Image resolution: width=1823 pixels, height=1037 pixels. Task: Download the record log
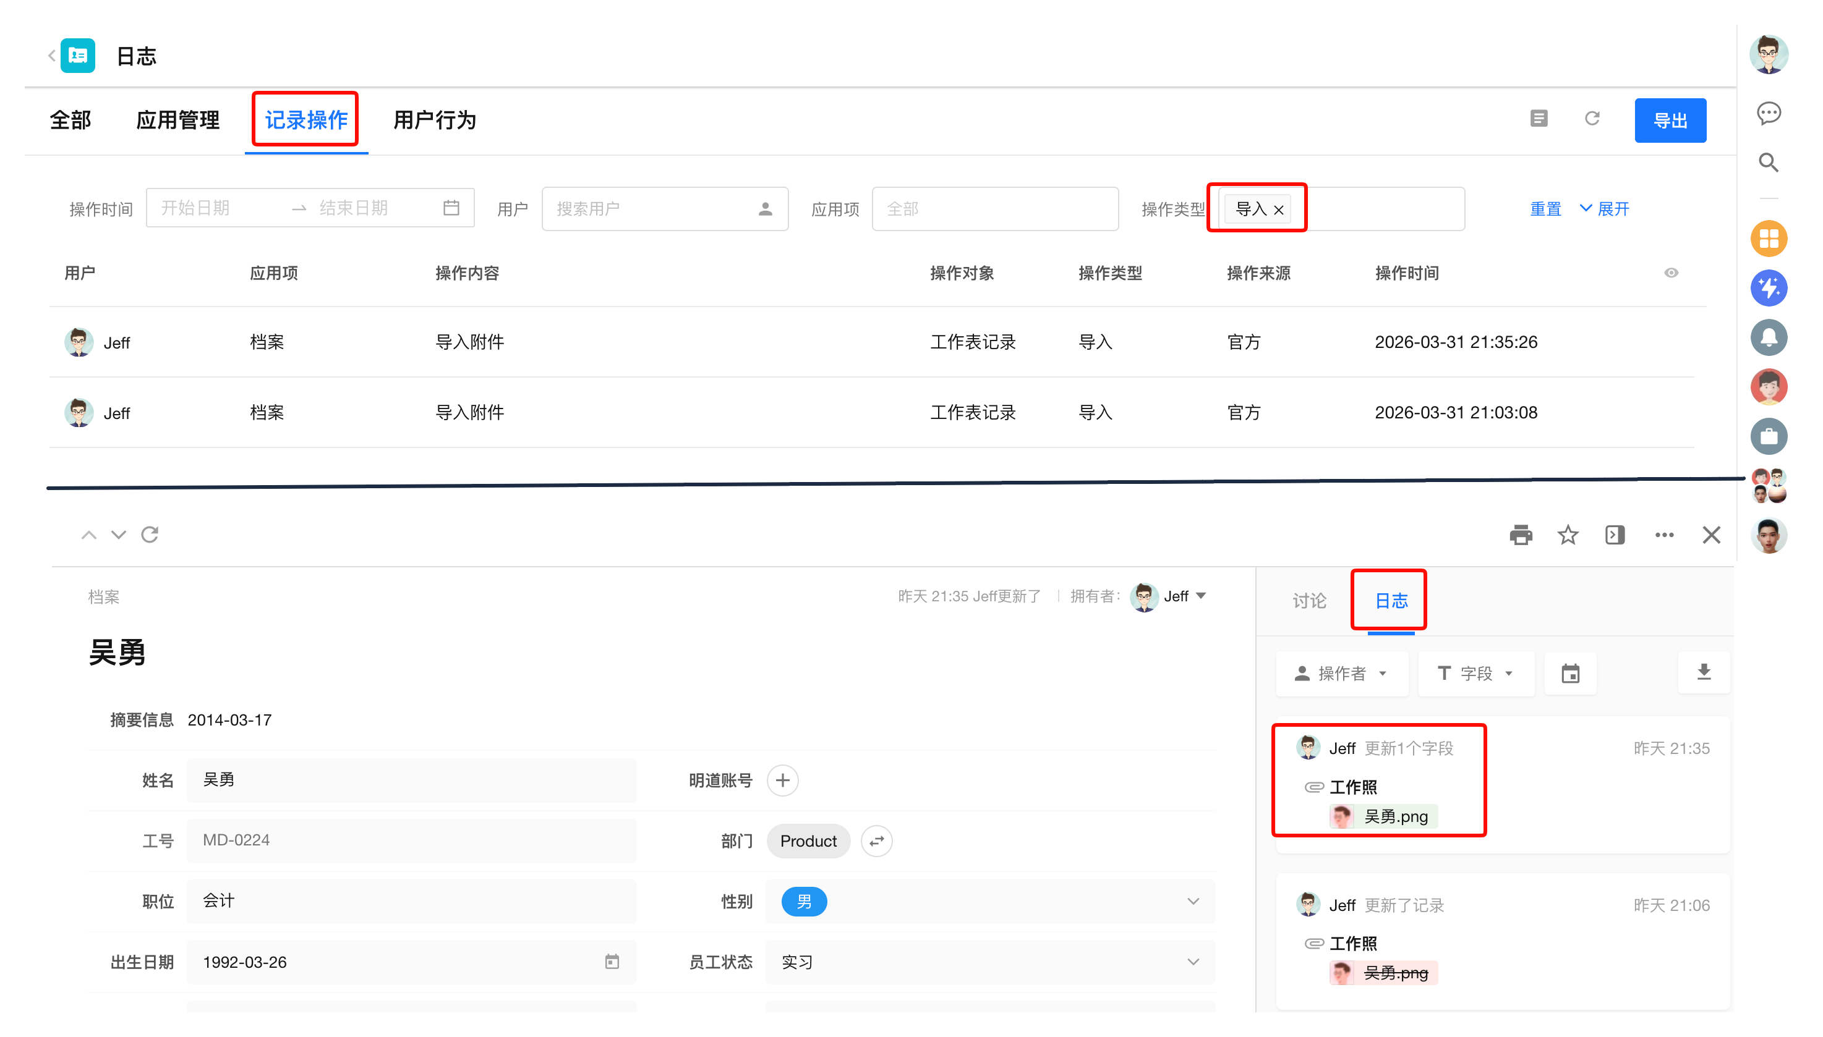[1703, 672]
